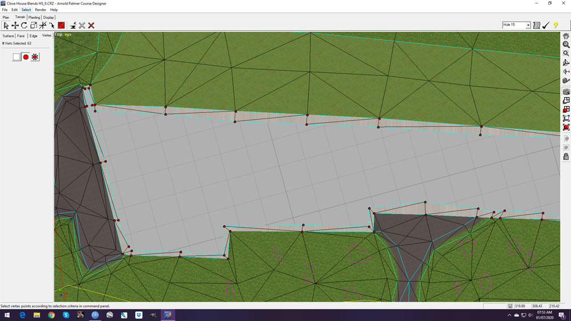Choose the rotate tool in toolbar
571x321 pixels.
point(25,26)
